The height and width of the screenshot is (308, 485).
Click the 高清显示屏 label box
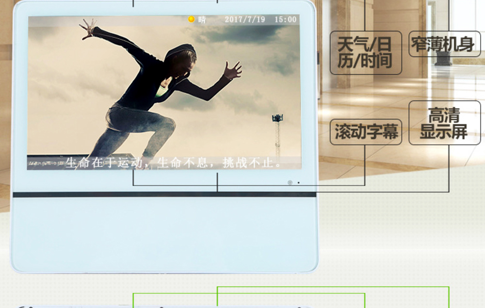coord(444,123)
